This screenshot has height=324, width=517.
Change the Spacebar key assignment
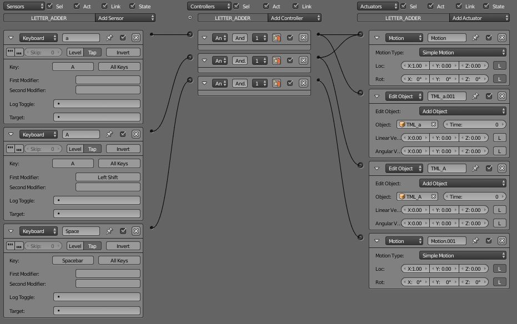point(73,260)
